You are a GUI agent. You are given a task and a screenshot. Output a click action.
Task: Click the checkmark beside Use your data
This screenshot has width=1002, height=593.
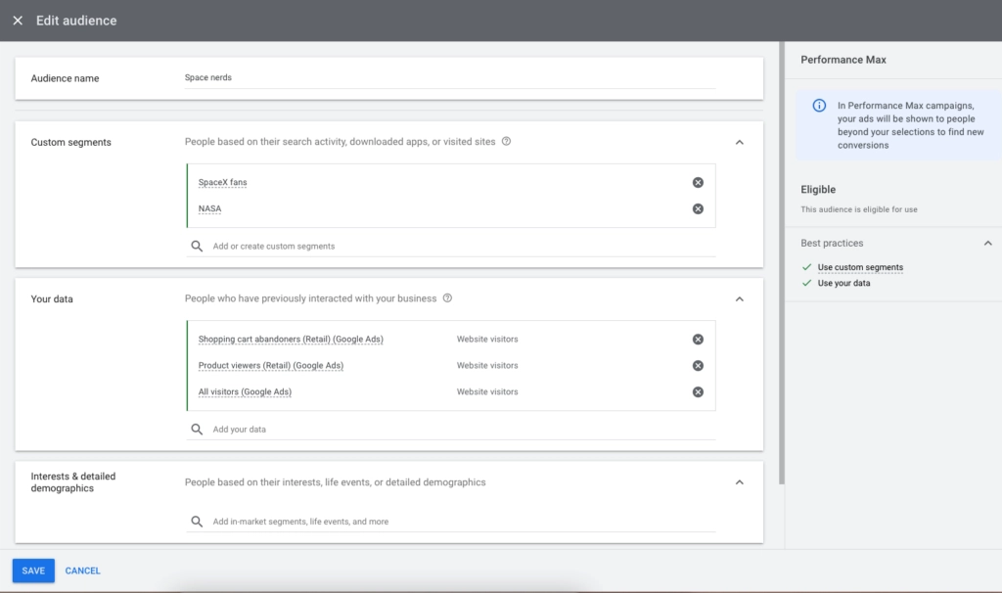click(806, 283)
